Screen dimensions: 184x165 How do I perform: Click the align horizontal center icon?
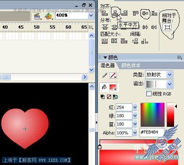pos(115,13)
